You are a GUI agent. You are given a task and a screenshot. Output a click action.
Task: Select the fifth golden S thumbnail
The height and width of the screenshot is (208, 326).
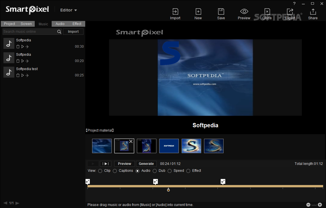(191, 146)
